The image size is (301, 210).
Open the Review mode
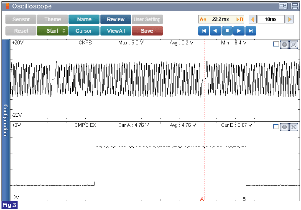click(116, 19)
